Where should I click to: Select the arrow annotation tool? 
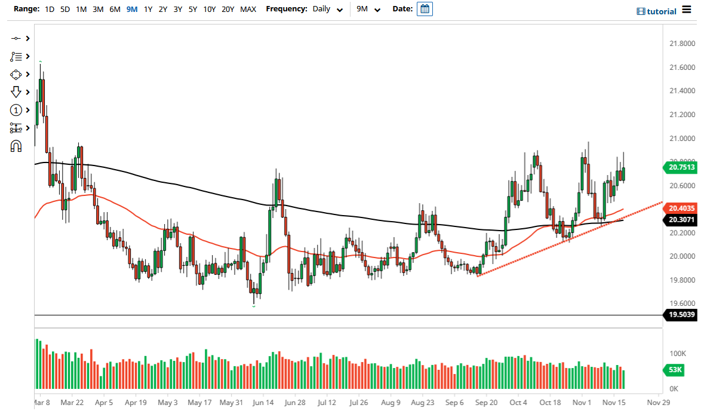[17, 92]
